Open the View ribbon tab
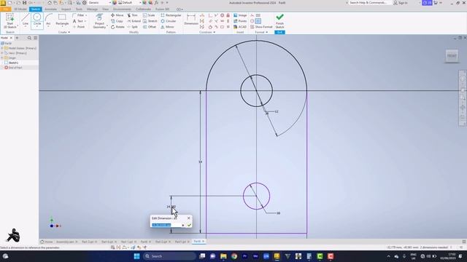The height and width of the screenshot is (262, 467). [105, 9]
